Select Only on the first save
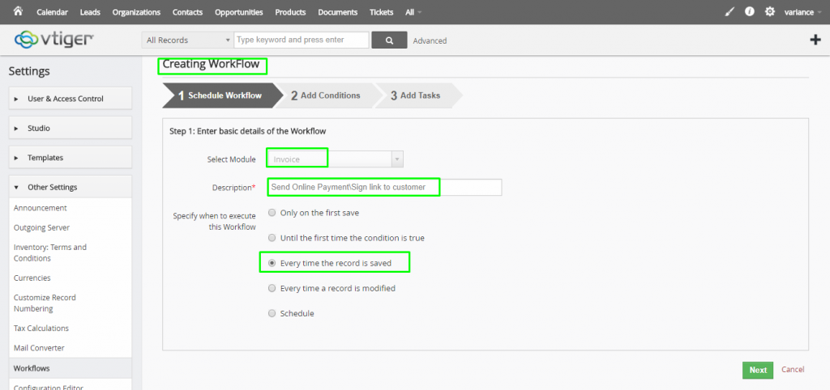The image size is (830, 390). pos(272,213)
